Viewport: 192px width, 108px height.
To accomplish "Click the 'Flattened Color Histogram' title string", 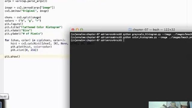I will 41,27.
